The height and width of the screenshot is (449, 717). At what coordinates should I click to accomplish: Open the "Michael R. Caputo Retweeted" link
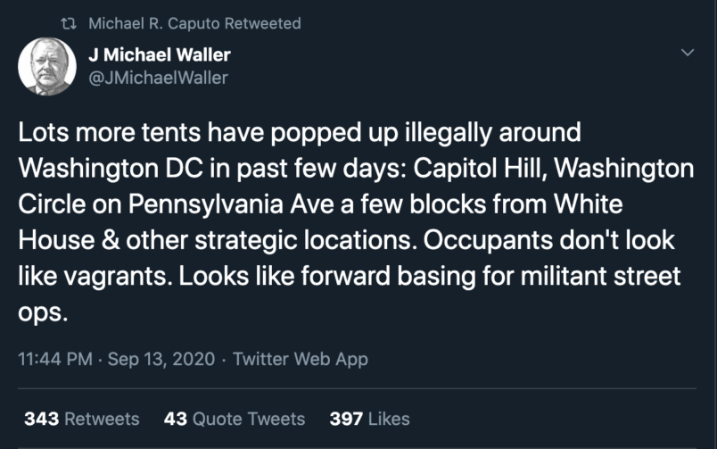click(x=194, y=23)
